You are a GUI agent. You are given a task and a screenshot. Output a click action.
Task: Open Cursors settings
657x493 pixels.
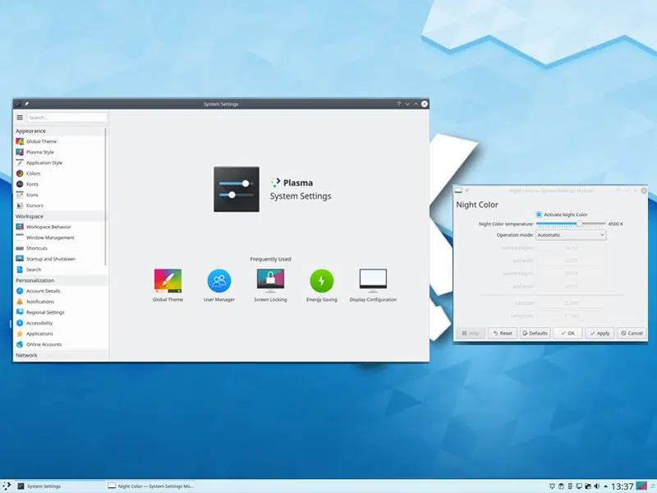point(58,205)
